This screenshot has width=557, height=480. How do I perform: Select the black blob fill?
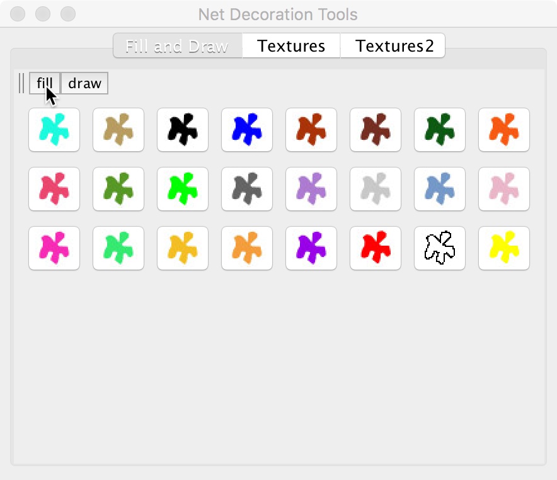(183, 130)
